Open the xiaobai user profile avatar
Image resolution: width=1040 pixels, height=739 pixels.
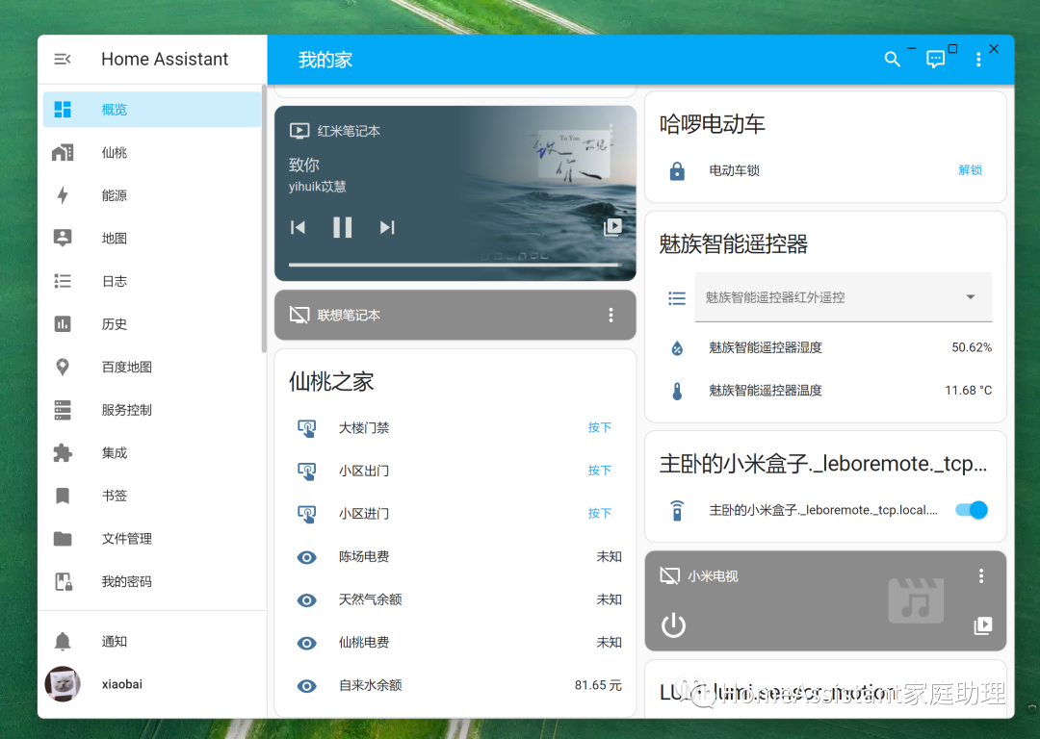click(63, 684)
